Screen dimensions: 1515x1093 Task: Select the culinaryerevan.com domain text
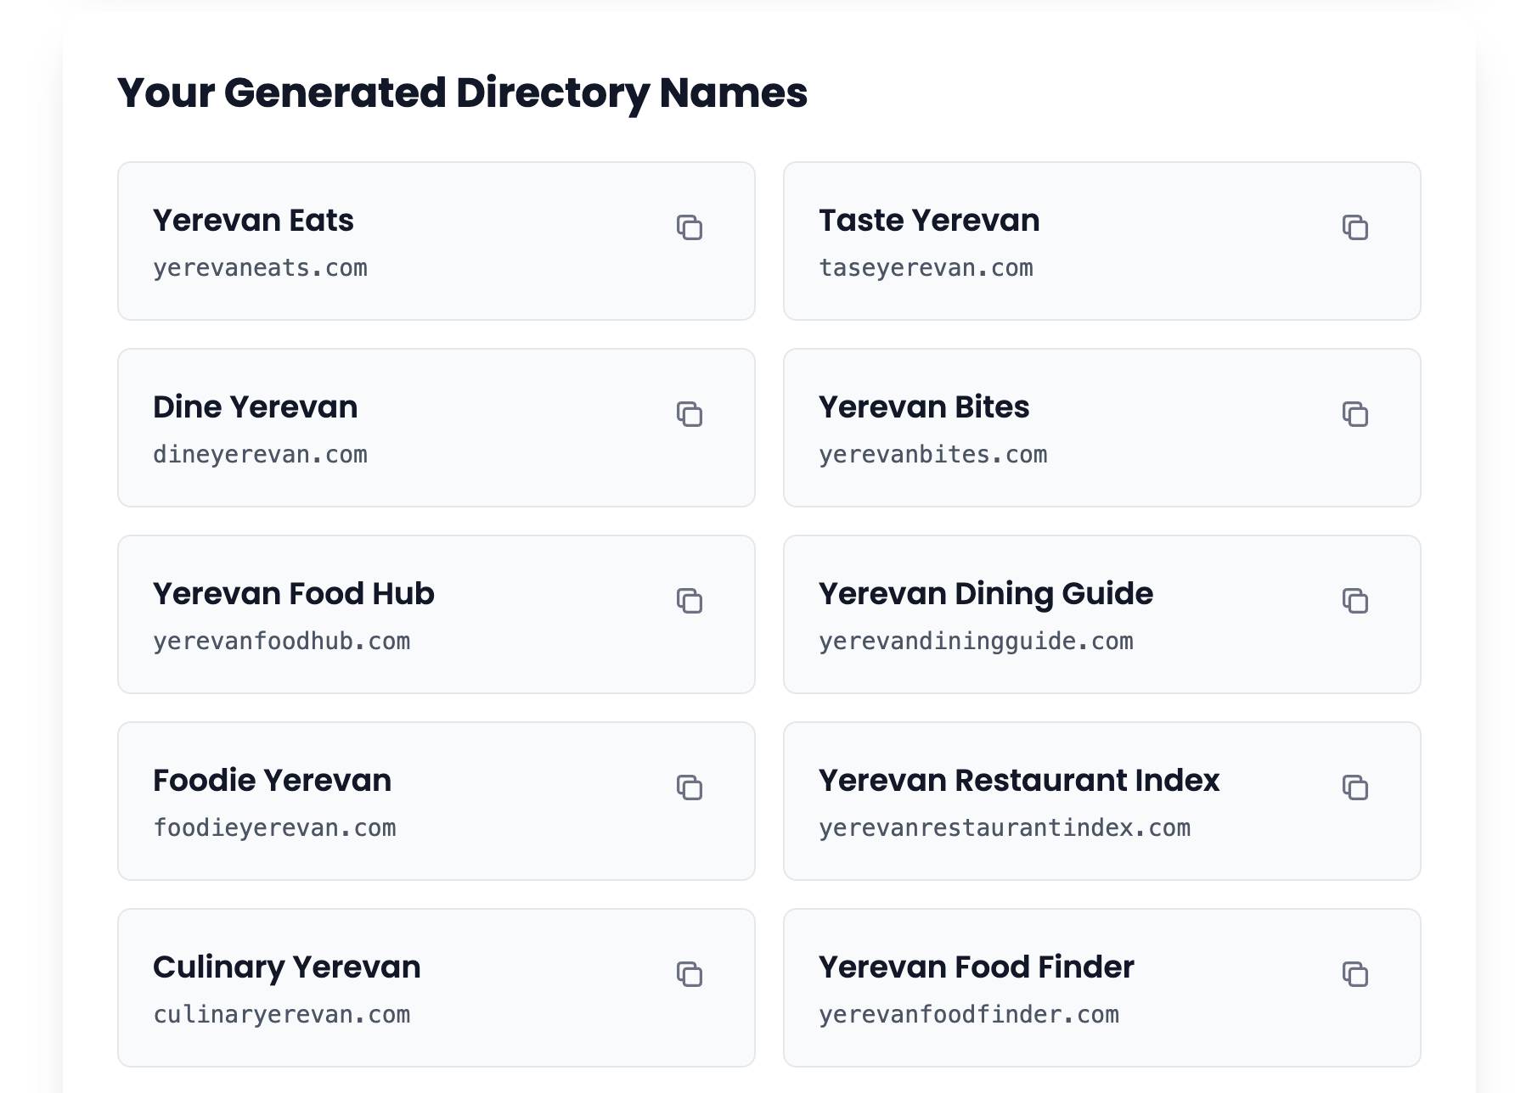tap(281, 1014)
